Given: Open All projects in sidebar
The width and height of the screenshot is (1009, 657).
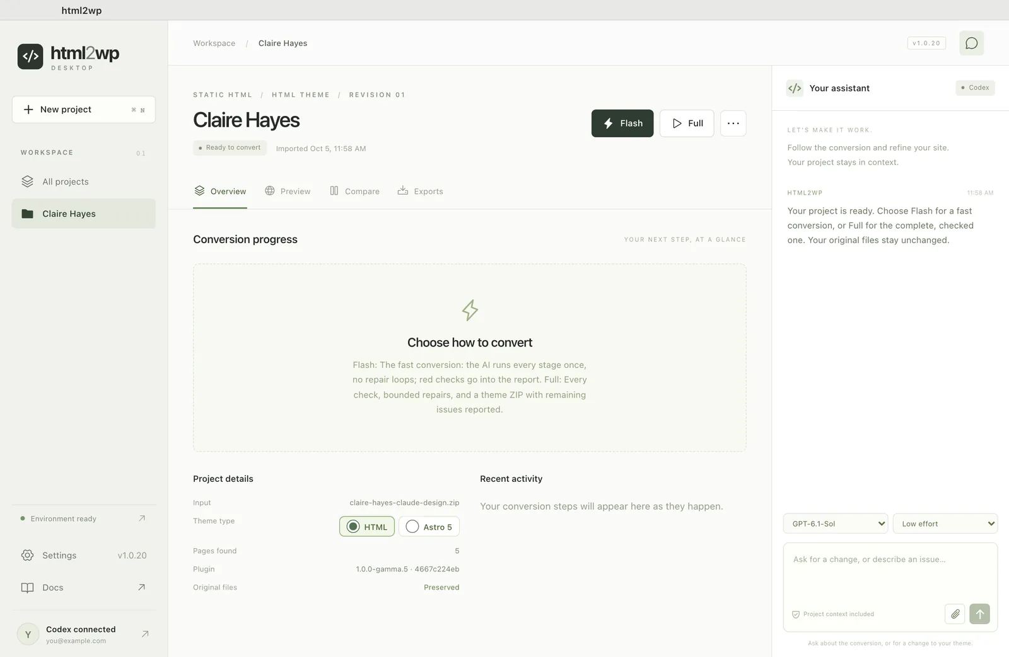Looking at the screenshot, I should pos(83,181).
